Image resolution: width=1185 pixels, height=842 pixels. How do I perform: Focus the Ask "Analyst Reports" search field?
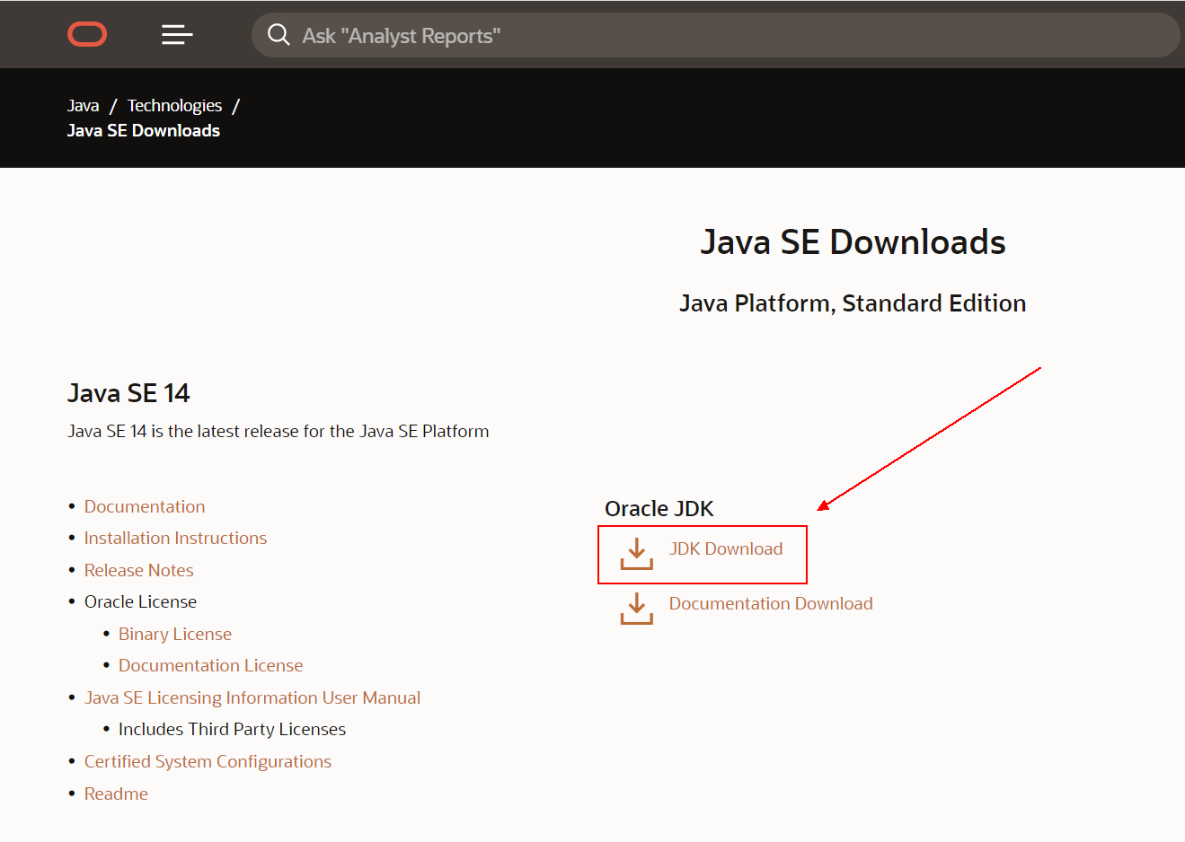click(x=716, y=35)
